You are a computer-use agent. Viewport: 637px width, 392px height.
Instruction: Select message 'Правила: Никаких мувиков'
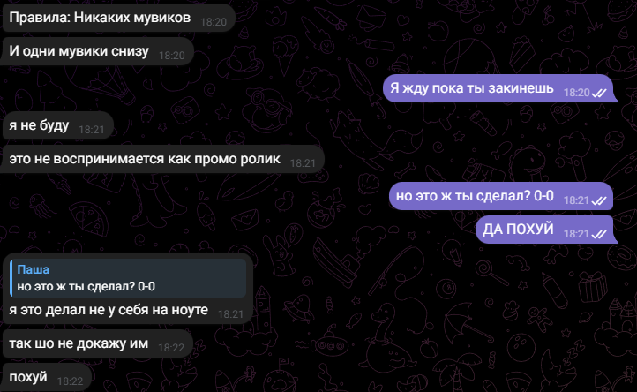click(x=118, y=18)
